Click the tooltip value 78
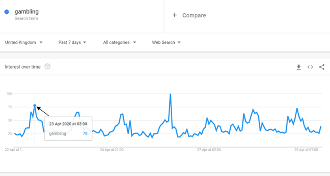The height and width of the screenshot is (176, 330). point(85,133)
